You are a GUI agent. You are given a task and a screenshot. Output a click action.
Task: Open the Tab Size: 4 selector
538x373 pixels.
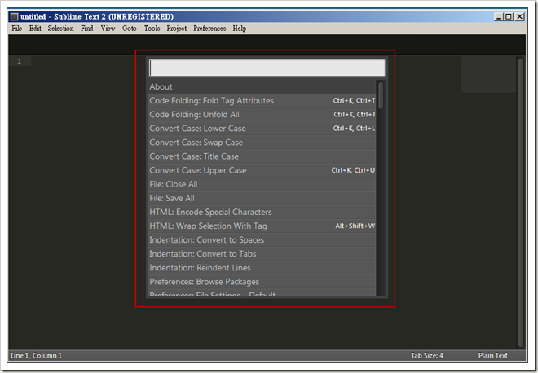427,356
